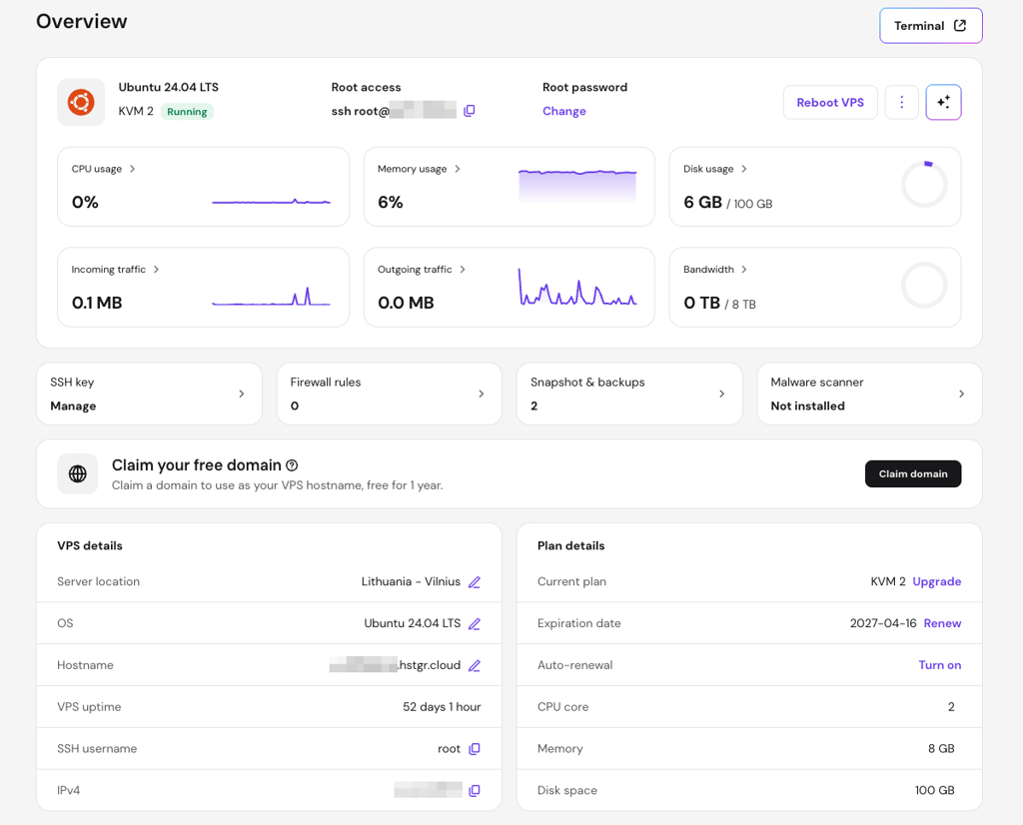Click the 52 days 1 hour uptime value

pyautogui.click(x=442, y=707)
